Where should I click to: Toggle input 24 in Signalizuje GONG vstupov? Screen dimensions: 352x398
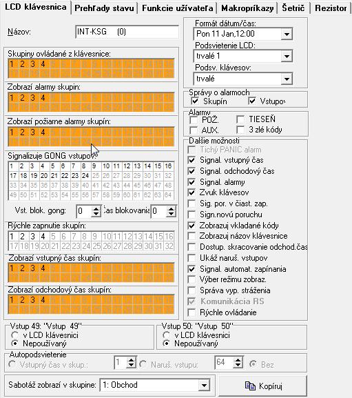[x=85, y=176]
